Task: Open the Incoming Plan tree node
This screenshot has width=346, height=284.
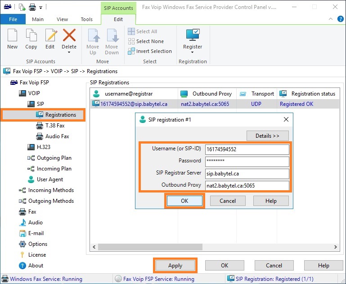Action: (x=49, y=169)
